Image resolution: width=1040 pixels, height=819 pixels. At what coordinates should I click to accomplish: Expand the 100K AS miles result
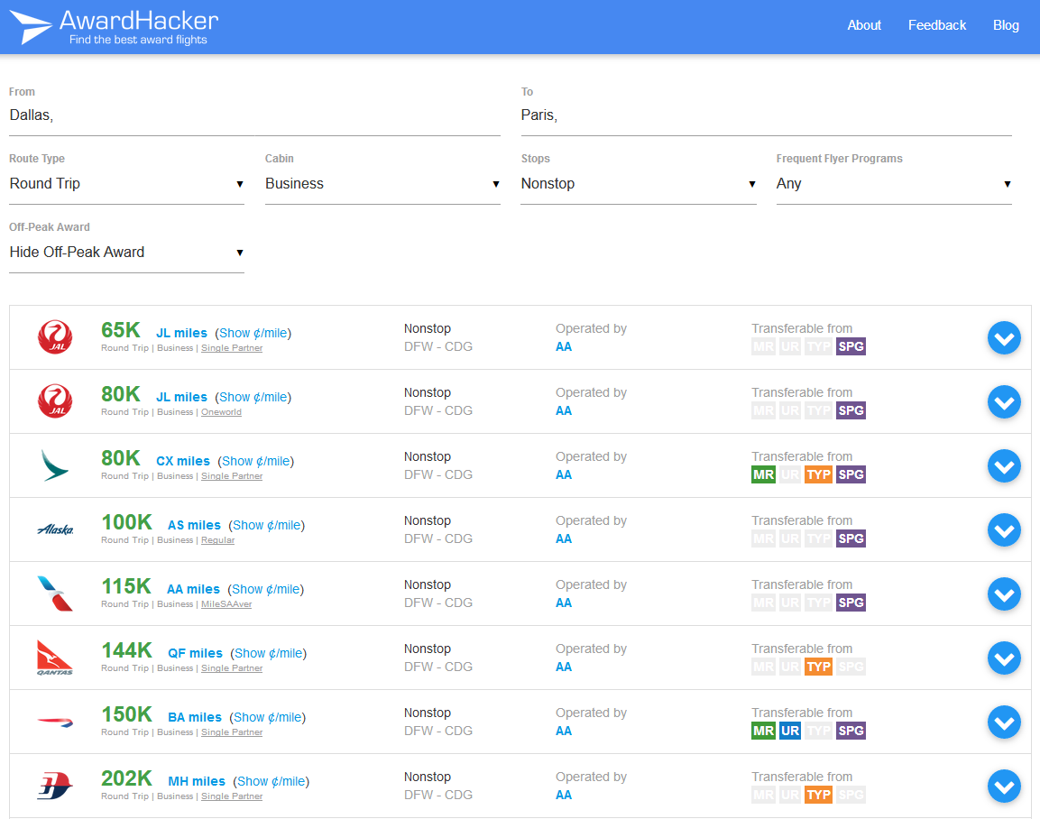(1004, 529)
